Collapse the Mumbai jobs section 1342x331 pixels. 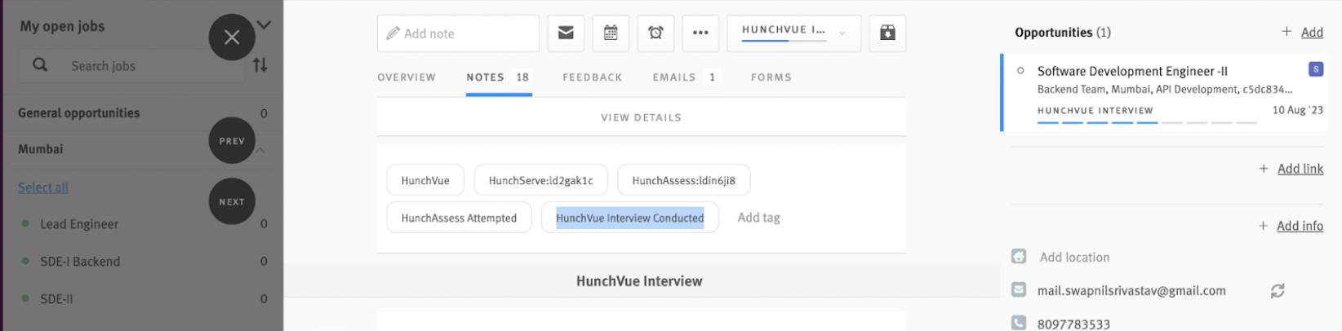(x=261, y=150)
